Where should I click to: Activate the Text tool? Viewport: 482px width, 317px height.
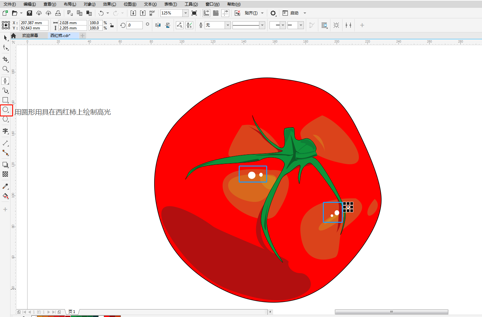pyautogui.click(x=5, y=131)
